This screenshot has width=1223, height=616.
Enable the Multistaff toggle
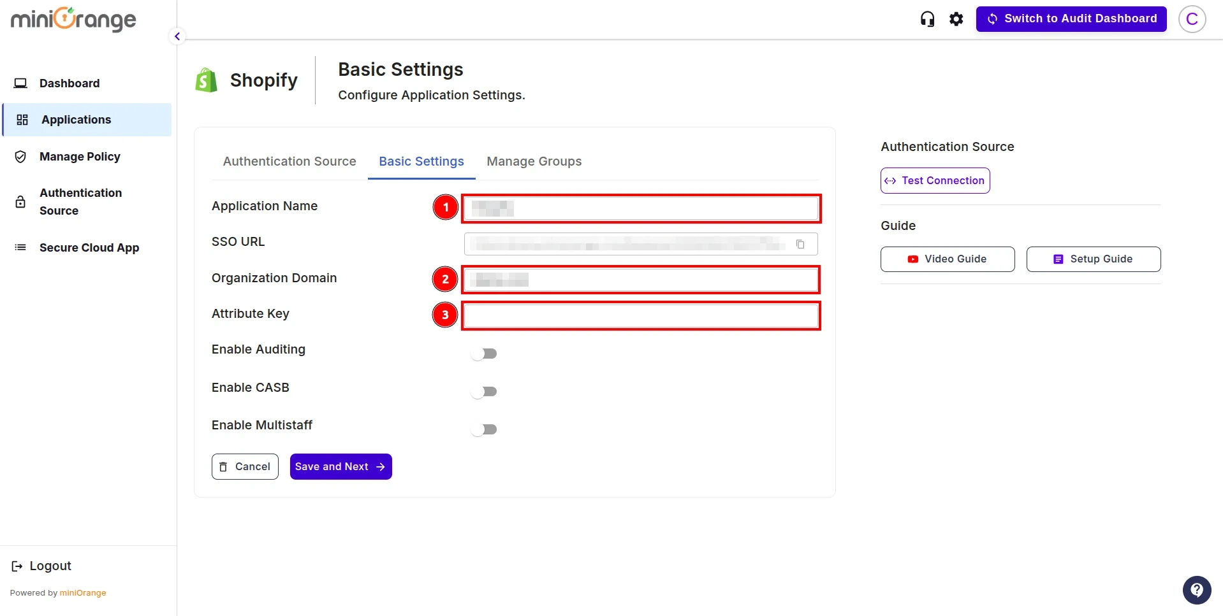pyautogui.click(x=485, y=429)
